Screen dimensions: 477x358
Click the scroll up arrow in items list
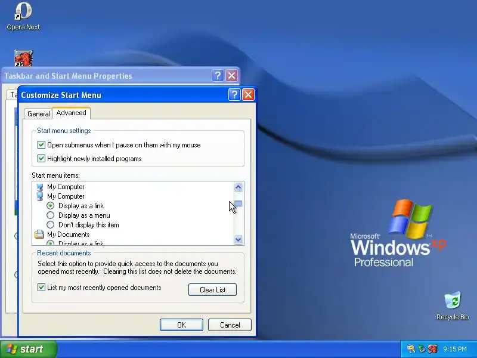click(x=238, y=187)
